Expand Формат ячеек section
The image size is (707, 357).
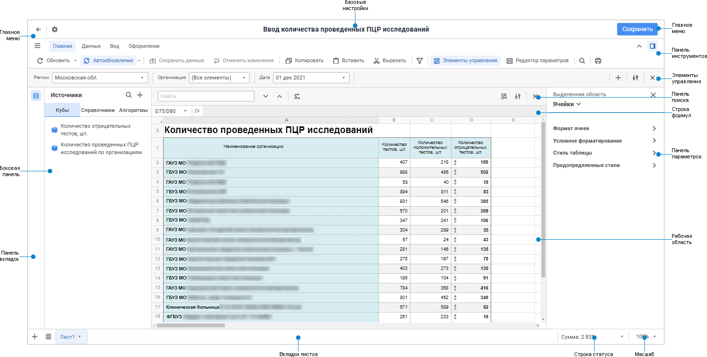[605, 128]
